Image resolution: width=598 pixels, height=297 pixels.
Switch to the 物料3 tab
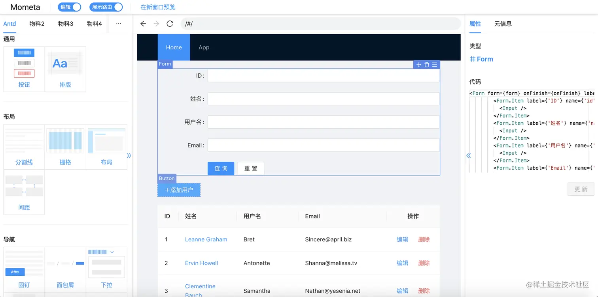coord(66,24)
